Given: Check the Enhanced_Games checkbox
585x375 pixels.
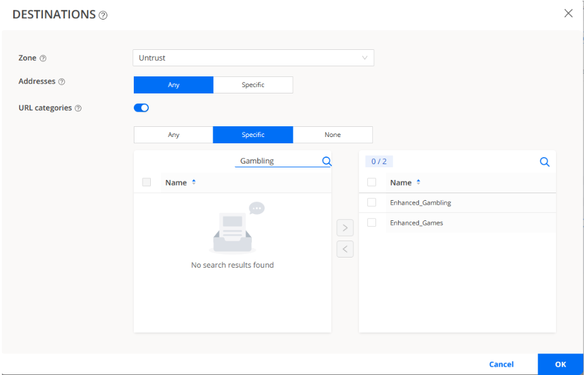Looking at the screenshot, I should coord(372,223).
